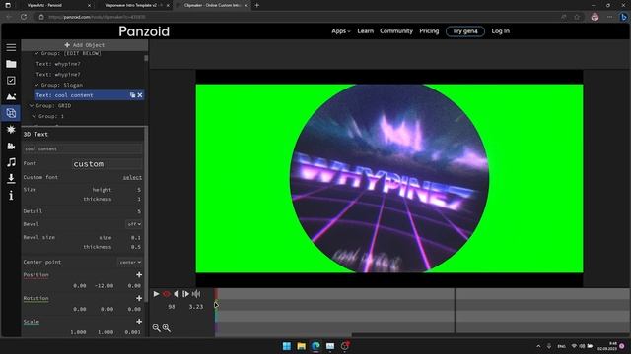Click the Panzoid logo
This screenshot has height=354, width=631.
click(144, 31)
